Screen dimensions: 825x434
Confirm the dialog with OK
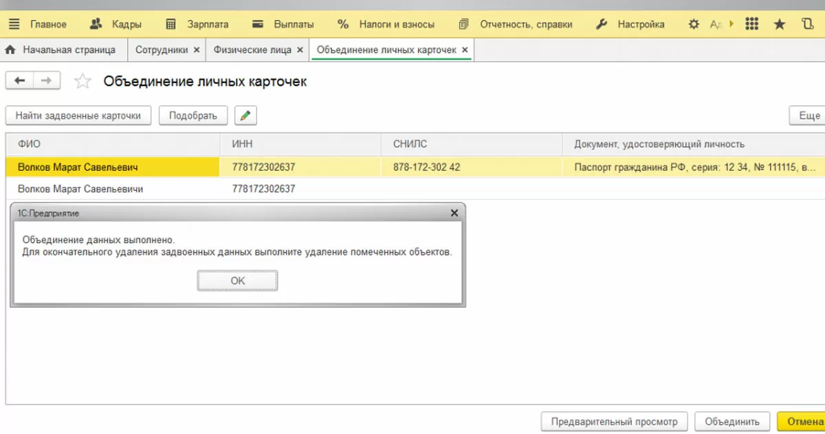tap(237, 280)
